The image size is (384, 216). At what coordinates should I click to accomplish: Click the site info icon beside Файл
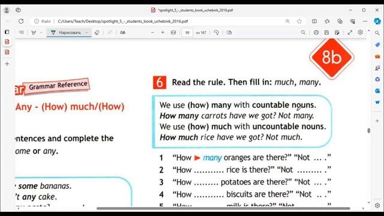click(x=37, y=22)
